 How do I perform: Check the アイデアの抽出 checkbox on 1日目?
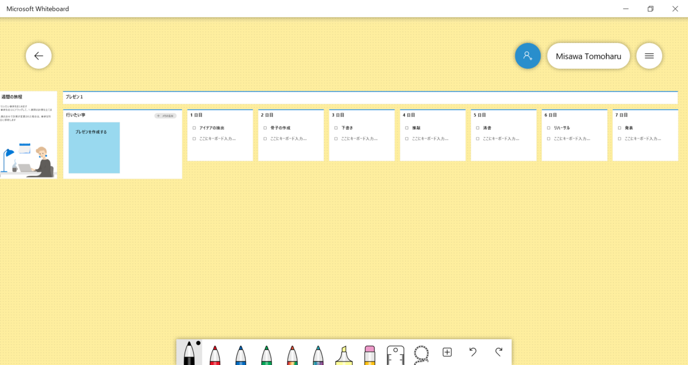click(193, 128)
